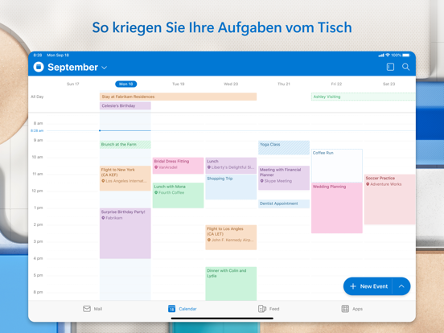The image size is (444, 333).
Task: Click the home indicator bar at bottom
Action: click(222, 319)
